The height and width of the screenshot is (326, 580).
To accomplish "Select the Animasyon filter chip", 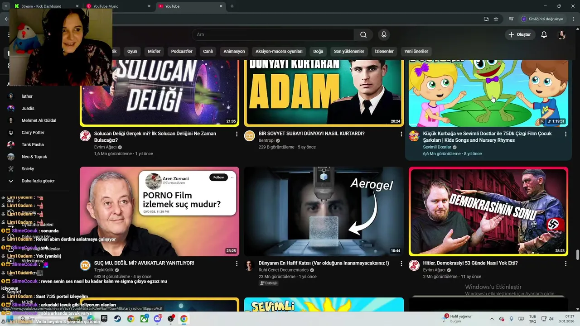I will coord(234,51).
